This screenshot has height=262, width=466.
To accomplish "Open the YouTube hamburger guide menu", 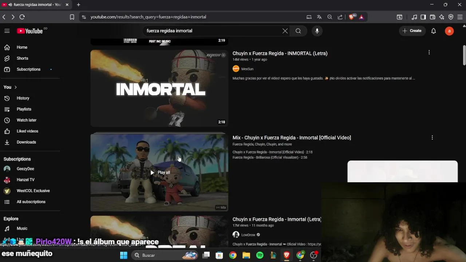I will point(7,31).
